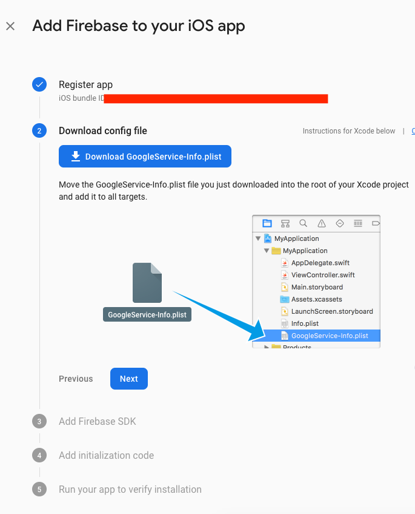The height and width of the screenshot is (514, 415).
Task: Select the Xcode issue navigator warning icon
Action: (322, 223)
